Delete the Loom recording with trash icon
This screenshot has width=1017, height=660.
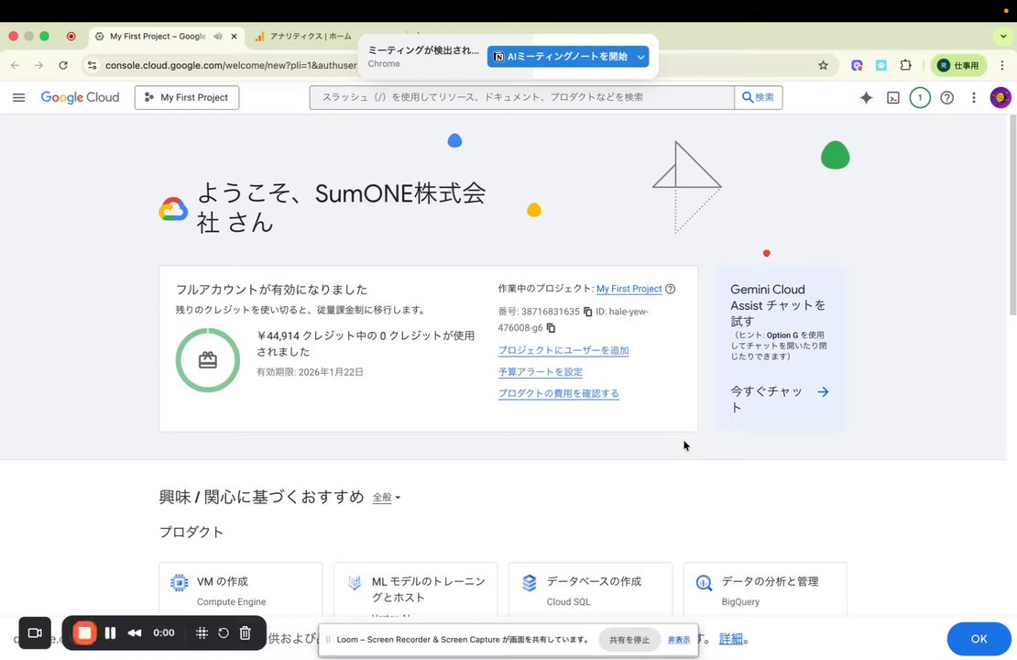tap(246, 632)
